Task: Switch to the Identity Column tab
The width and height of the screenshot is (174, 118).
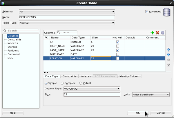Action: (x=129, y=76)
